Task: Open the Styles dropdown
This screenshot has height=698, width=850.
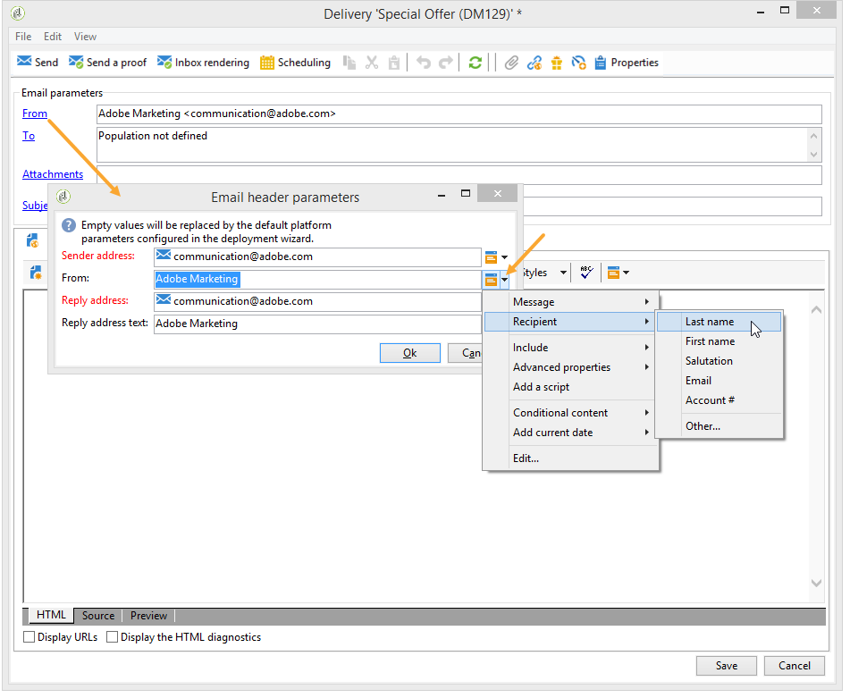Action: tap(545, 272)
